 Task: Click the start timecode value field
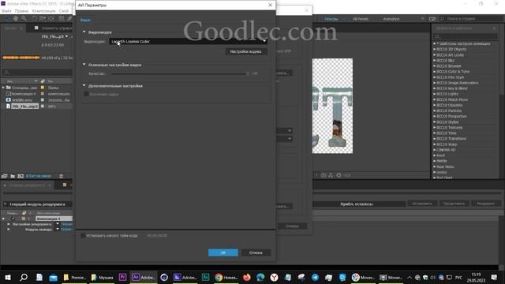pyautogui.click(x=157, y=236)
